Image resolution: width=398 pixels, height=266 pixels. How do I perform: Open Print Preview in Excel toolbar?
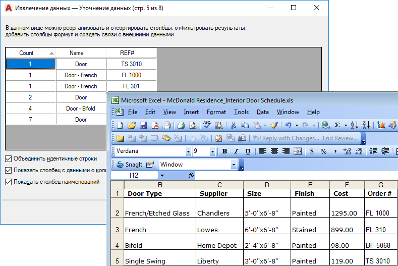(193, 125)
